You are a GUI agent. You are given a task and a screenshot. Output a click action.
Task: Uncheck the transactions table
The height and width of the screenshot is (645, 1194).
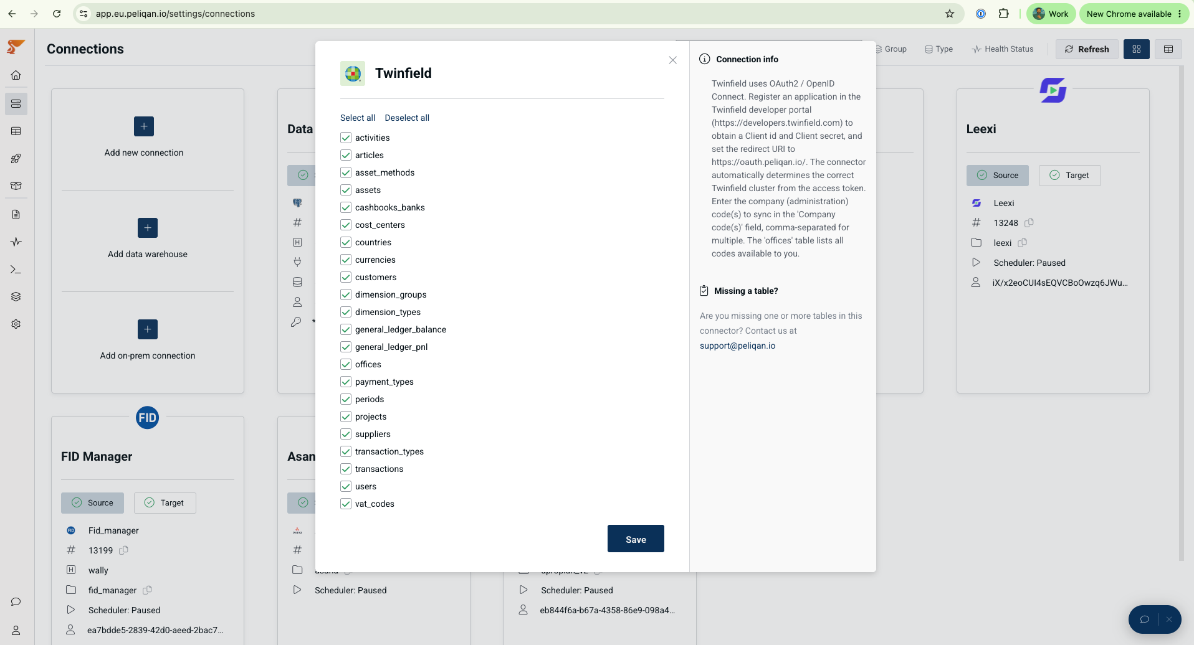346,469
